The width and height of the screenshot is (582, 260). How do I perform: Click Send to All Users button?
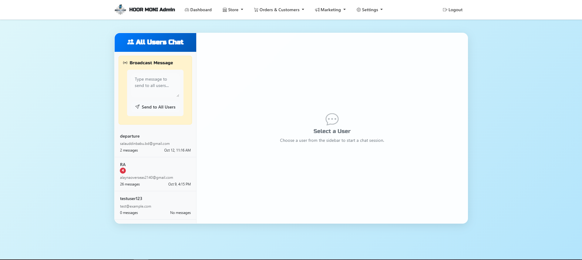[x=155, y=107]
